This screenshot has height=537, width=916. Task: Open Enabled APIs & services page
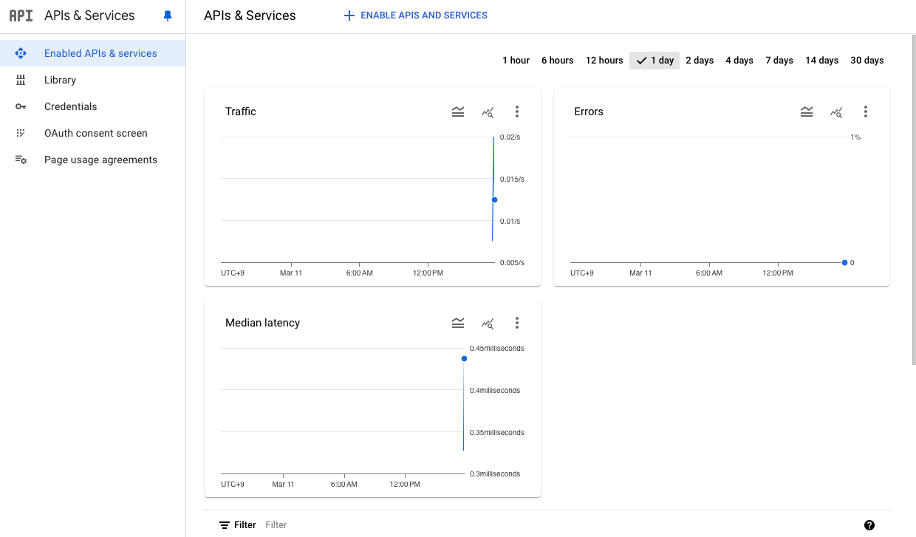point(92,53)
